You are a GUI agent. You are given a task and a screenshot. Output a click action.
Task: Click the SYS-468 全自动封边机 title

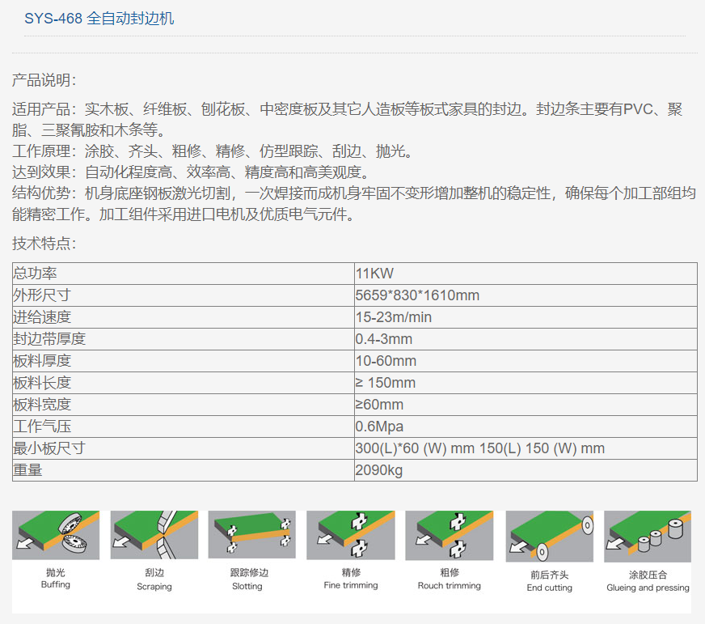pyautogui.click(x=99, y=19)
